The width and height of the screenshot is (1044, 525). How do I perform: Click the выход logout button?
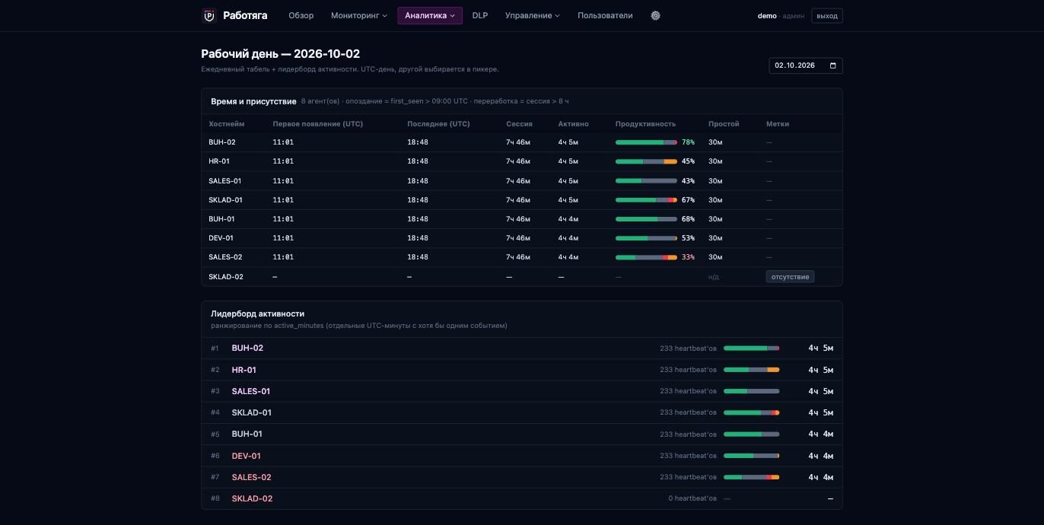click(827, 16)
